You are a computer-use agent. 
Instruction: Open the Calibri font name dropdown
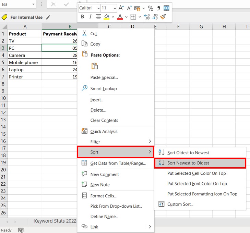tap(98, 8)
